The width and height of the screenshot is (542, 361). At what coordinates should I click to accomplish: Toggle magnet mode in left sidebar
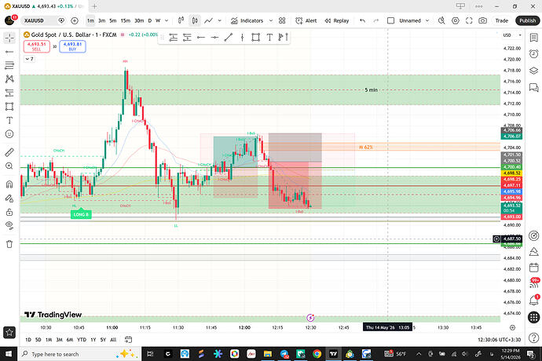click(x=9, y=184)
